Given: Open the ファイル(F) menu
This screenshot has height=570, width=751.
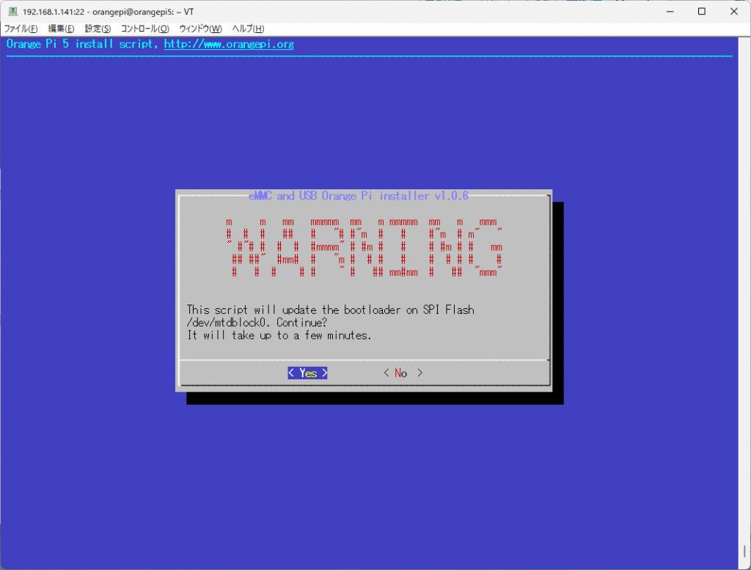Looking at the screenshot, I should (x=21, y=29).
